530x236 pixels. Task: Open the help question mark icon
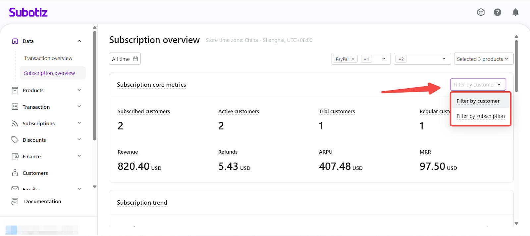coord(497,12)
